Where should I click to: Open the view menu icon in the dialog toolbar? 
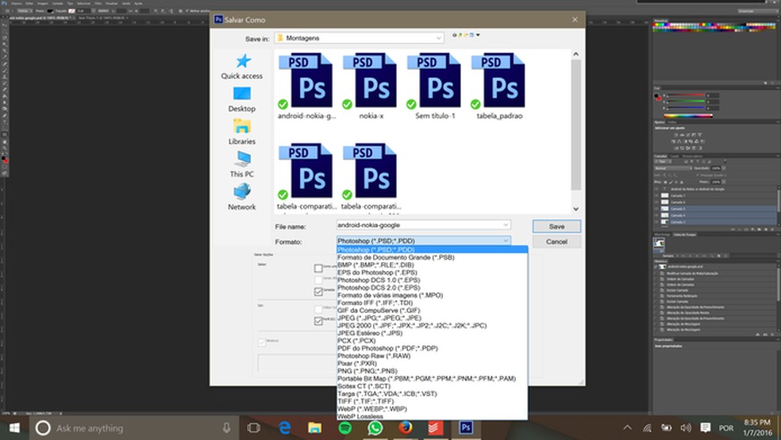(x=471, y=36)
